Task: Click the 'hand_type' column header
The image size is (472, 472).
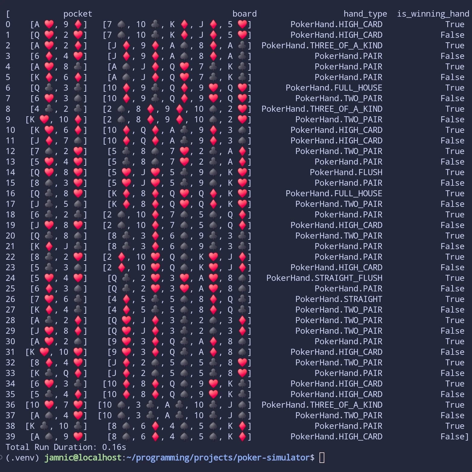Action: point(365,14)
